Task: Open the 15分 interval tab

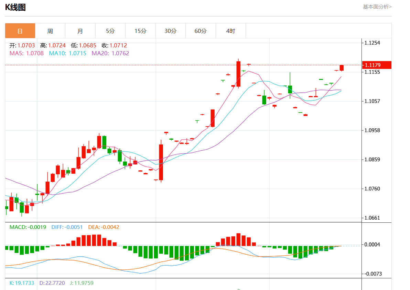Action: [x=140, y=31]
